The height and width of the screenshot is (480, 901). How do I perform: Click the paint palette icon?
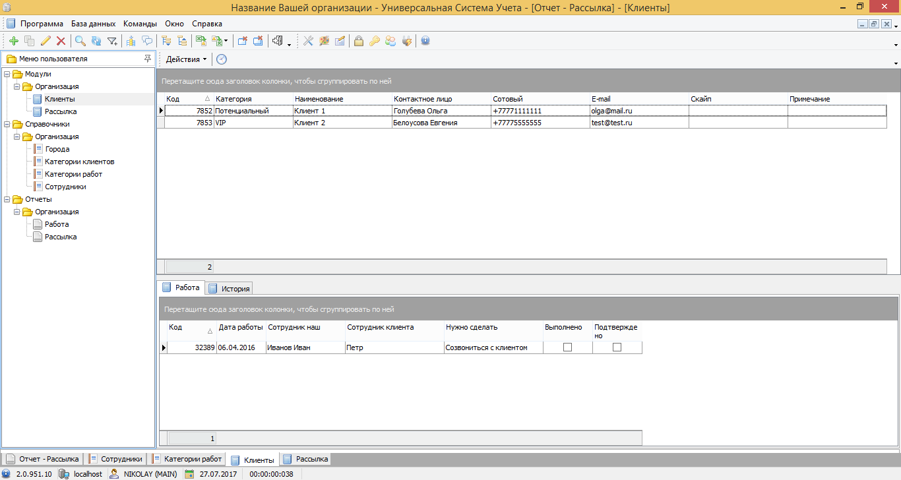pos(324,41)
